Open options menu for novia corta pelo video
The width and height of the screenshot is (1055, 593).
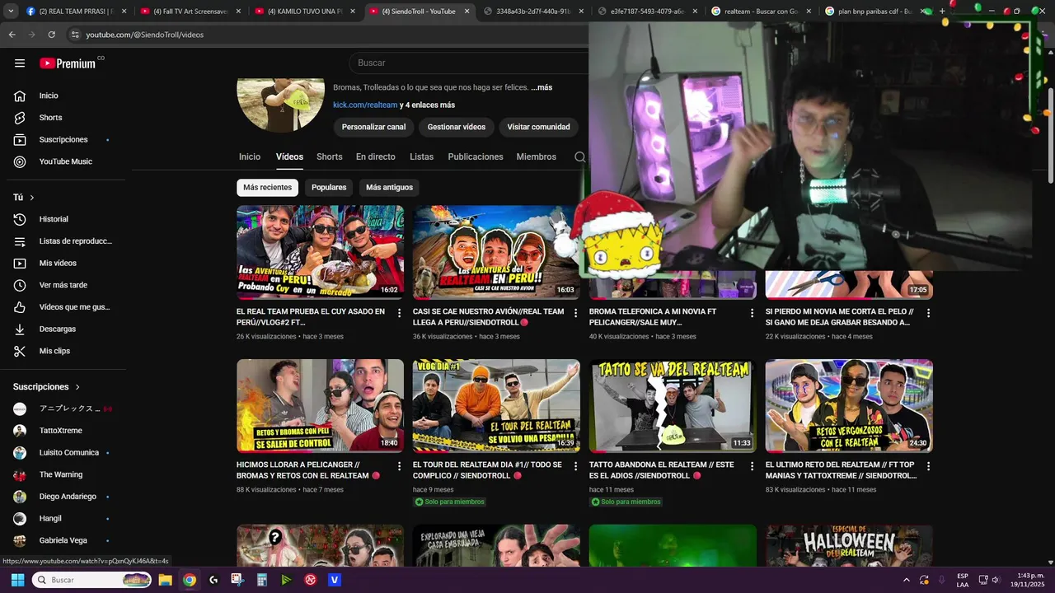[x=928, y=313]
